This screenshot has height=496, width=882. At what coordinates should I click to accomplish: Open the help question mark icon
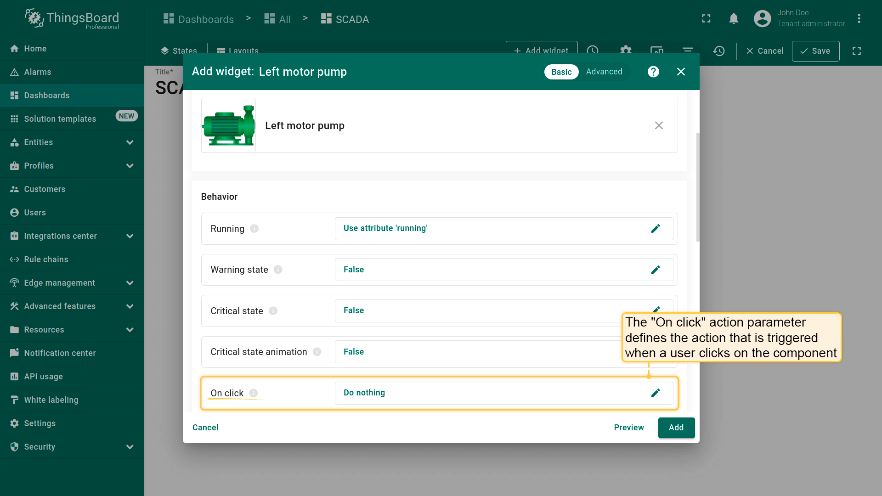(x=653, y=72)
